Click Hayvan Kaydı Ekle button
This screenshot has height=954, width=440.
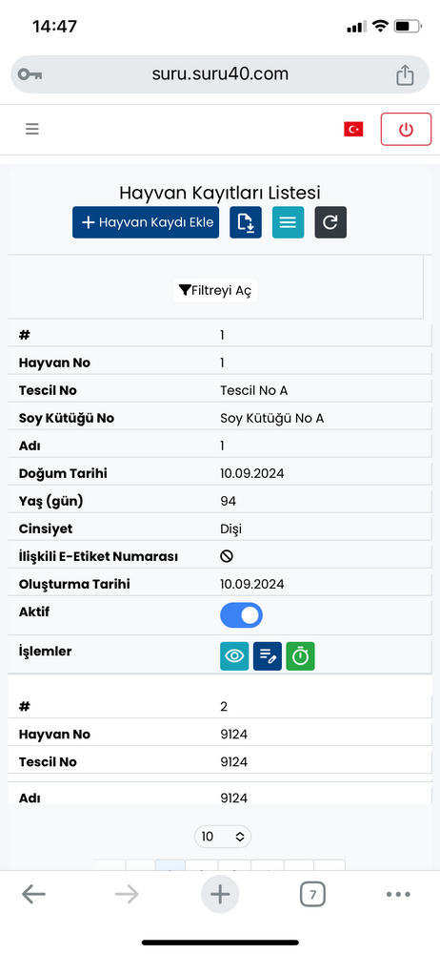click(x=146, y=222)
